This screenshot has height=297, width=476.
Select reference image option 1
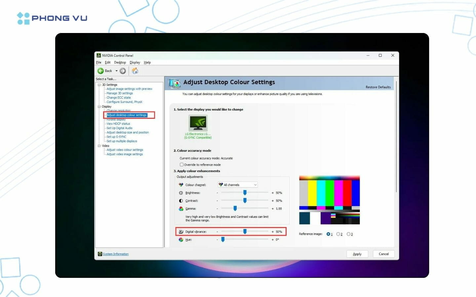pyautogui.click(x=328, y=234)
